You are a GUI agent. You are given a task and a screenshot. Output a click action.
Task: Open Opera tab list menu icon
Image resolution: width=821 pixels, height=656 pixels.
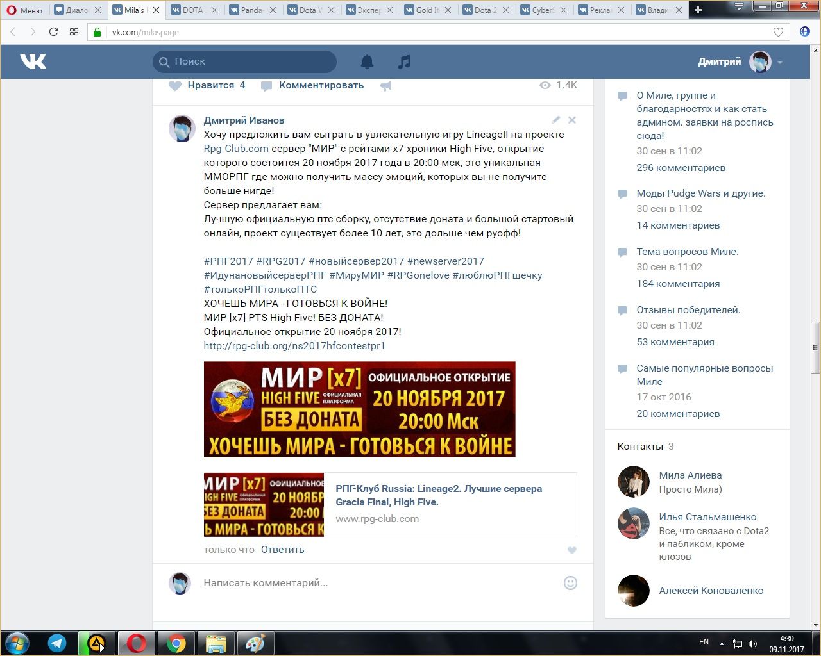[x=739, y=6]
